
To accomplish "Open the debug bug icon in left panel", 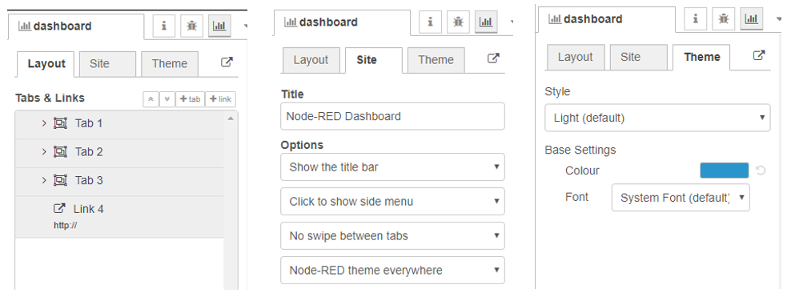I will tap(191, 26).
